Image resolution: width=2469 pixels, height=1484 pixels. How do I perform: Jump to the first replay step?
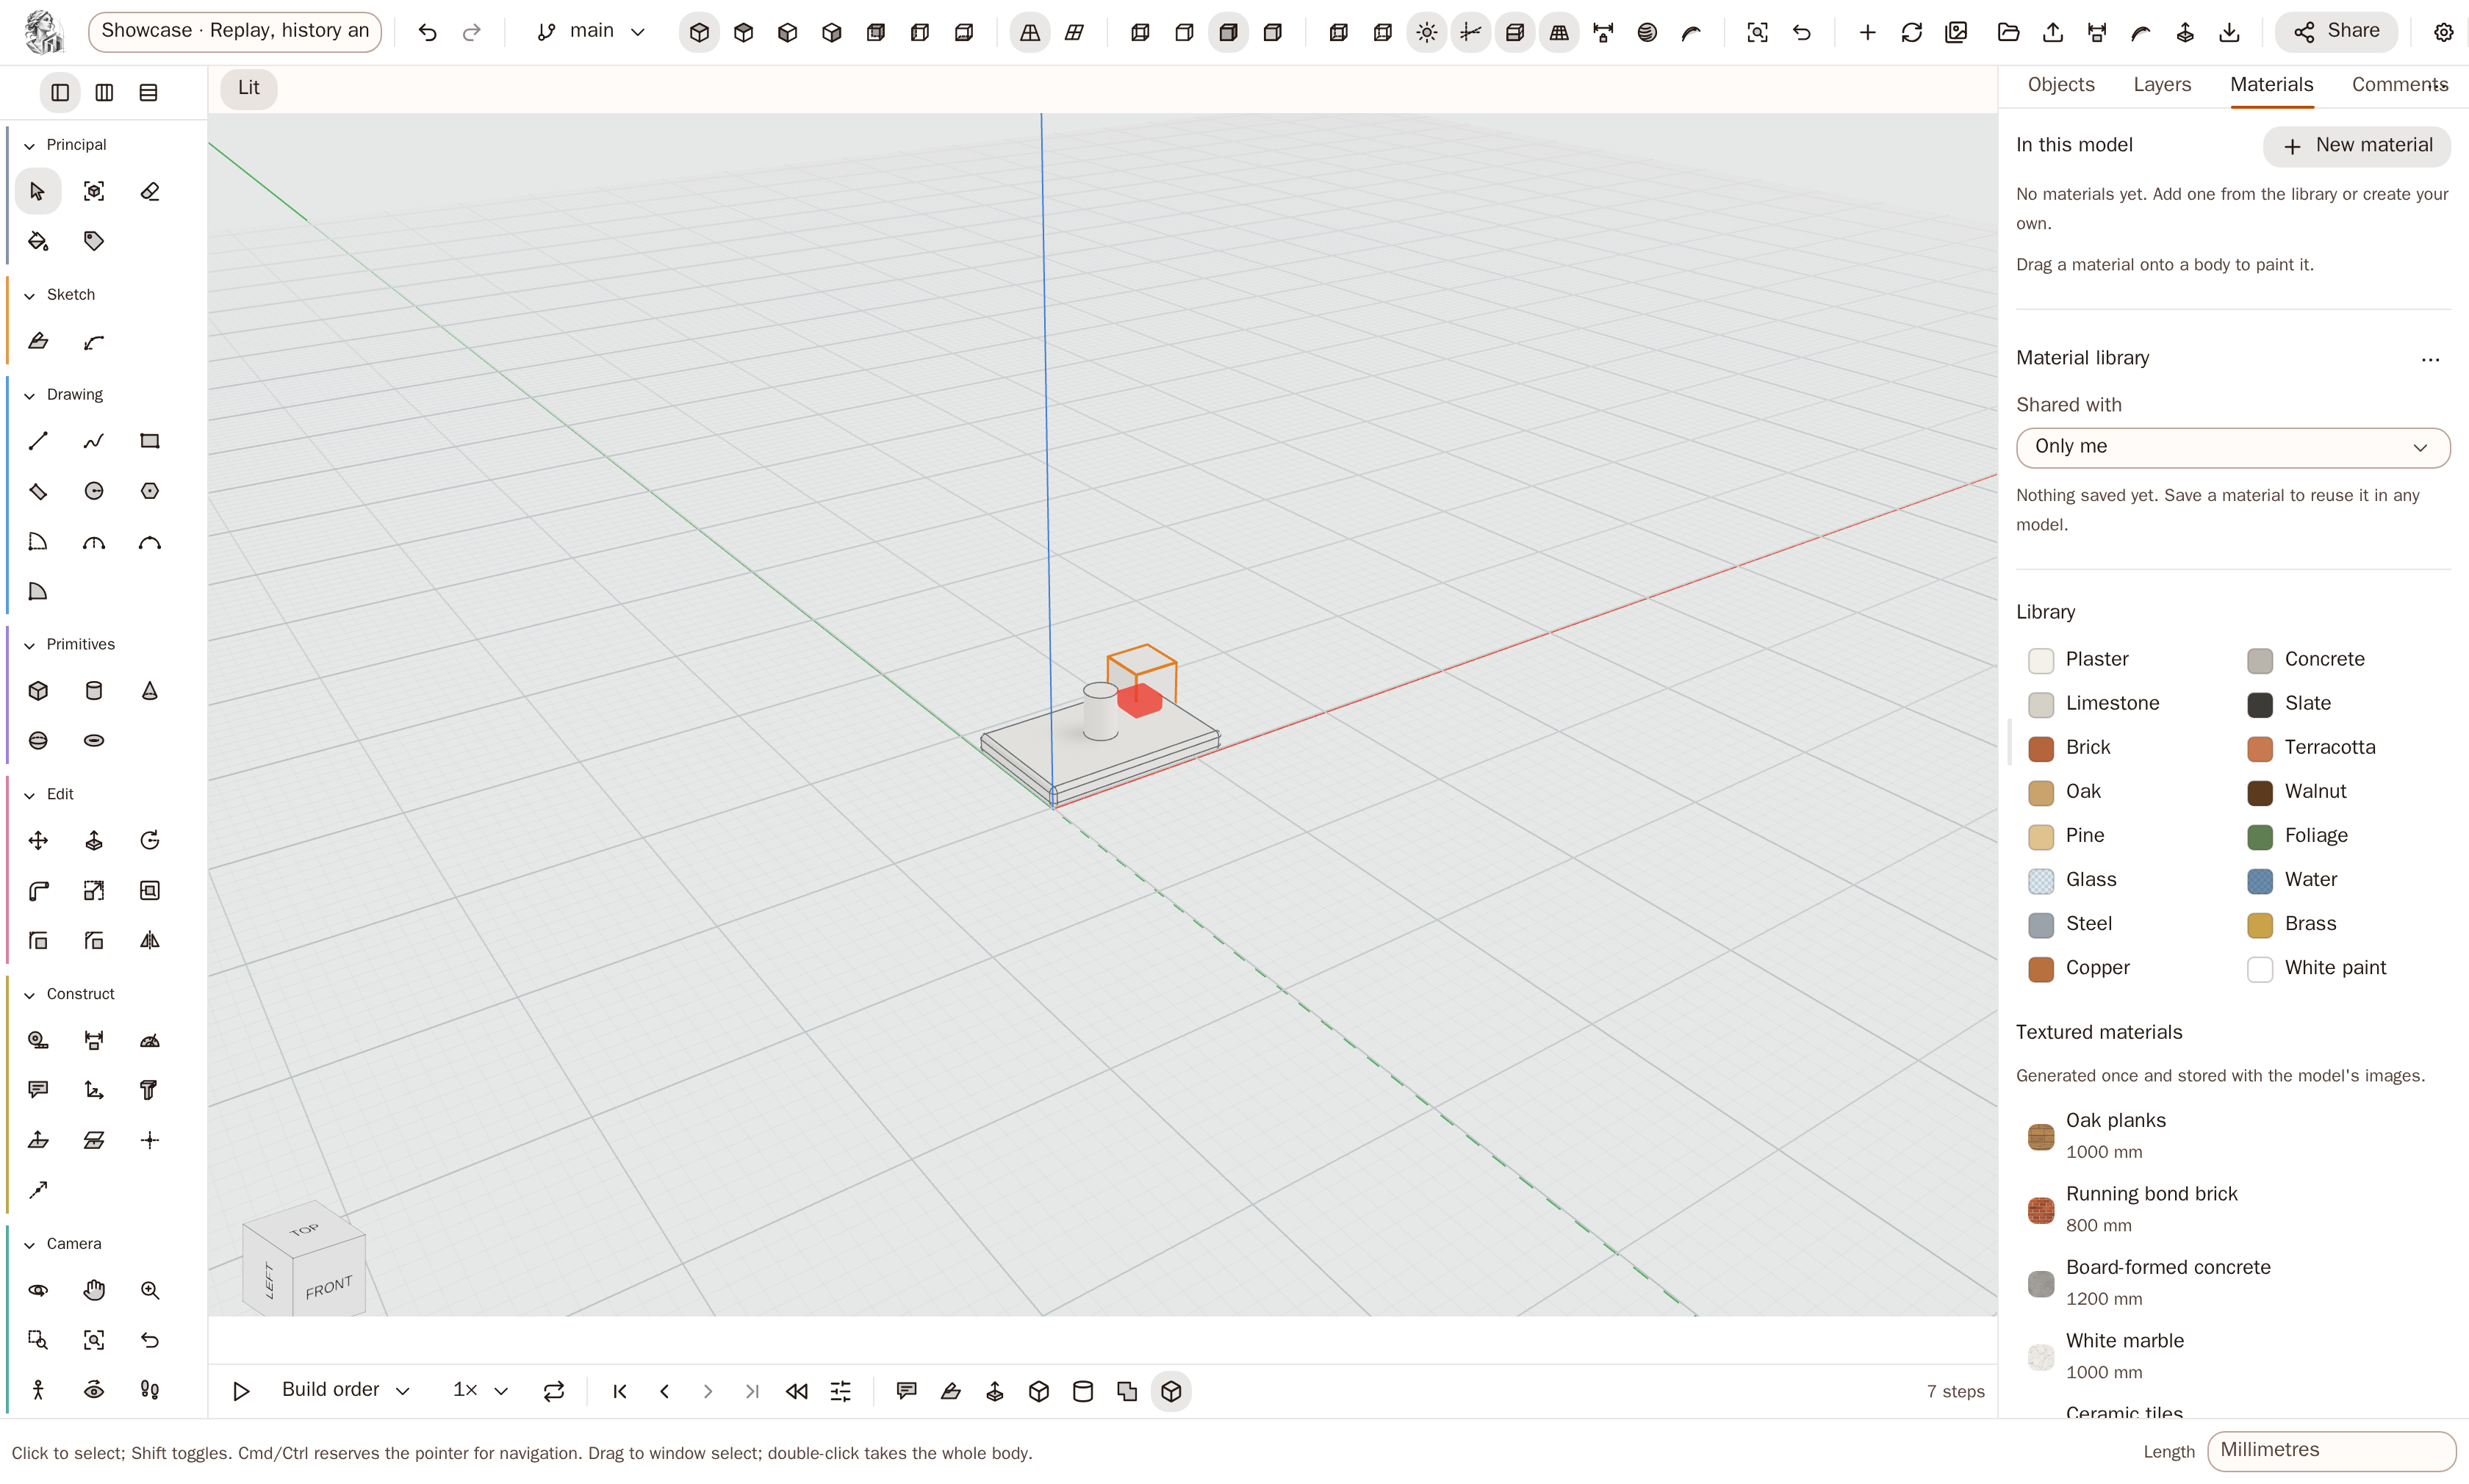tap(620, 1391)
